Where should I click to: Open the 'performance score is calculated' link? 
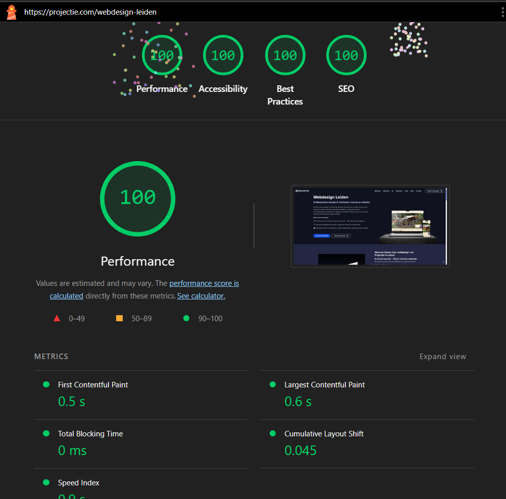(204, 284)
